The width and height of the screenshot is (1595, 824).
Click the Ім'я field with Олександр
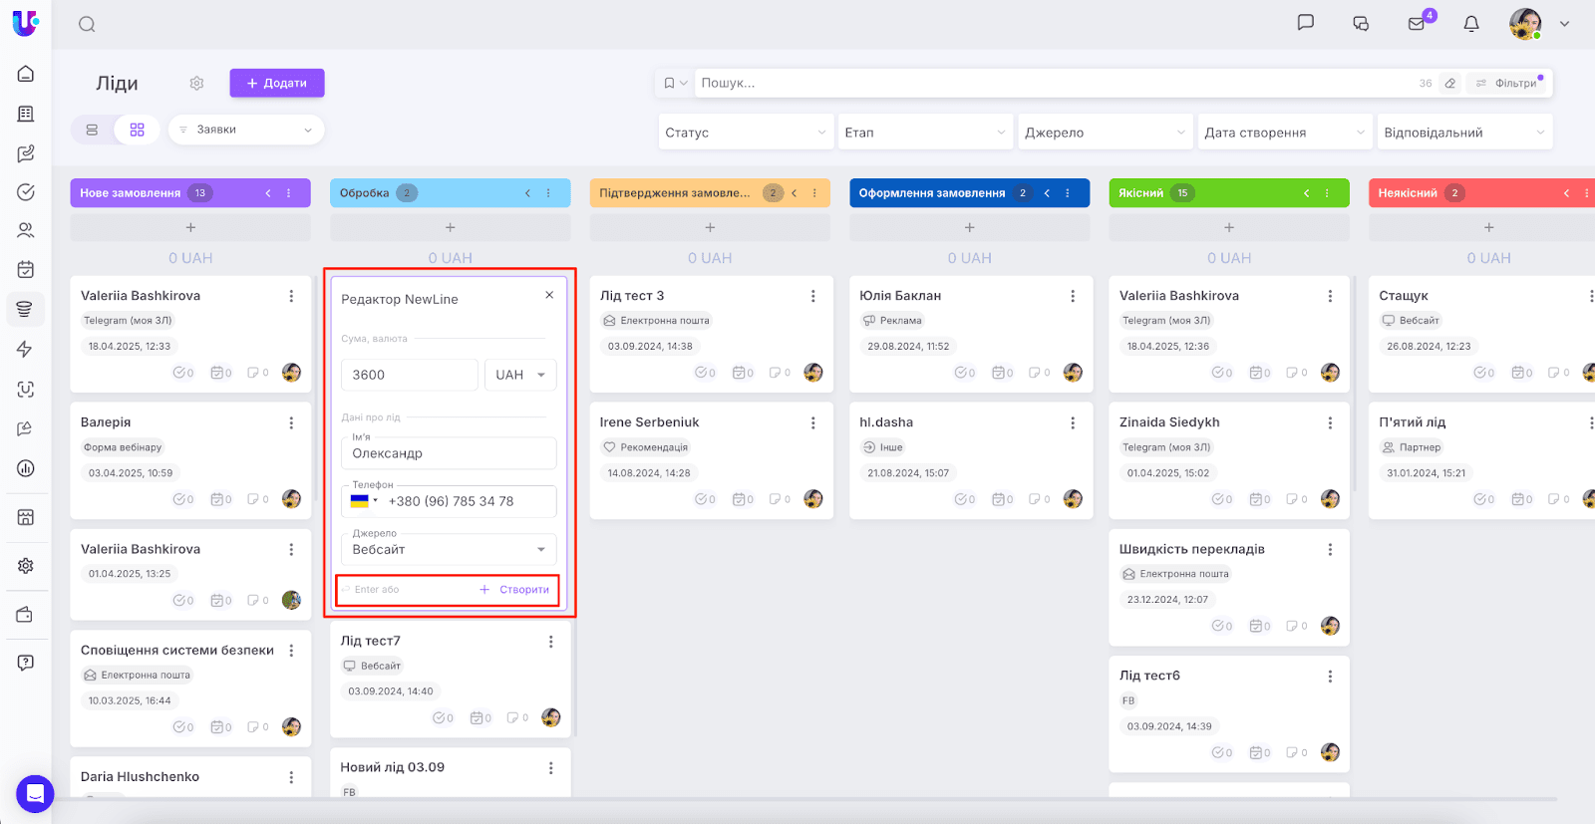(x=449, y=453)
